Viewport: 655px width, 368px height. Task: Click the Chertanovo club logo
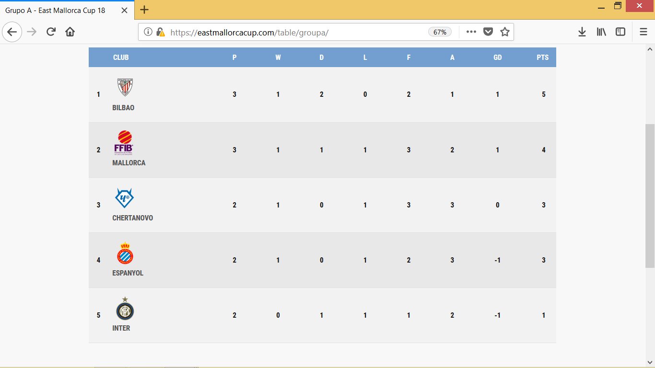pyautogui.click(x=124, y=198)
